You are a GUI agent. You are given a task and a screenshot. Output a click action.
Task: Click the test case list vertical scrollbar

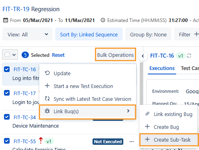point(141,84)
